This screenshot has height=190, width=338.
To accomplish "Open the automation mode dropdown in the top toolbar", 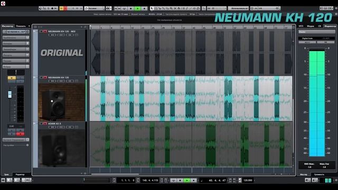I will click(x=95, y=8).
